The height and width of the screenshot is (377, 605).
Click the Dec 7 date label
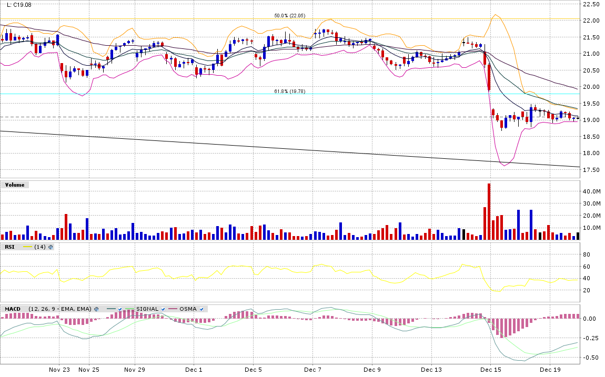[312, 370]
